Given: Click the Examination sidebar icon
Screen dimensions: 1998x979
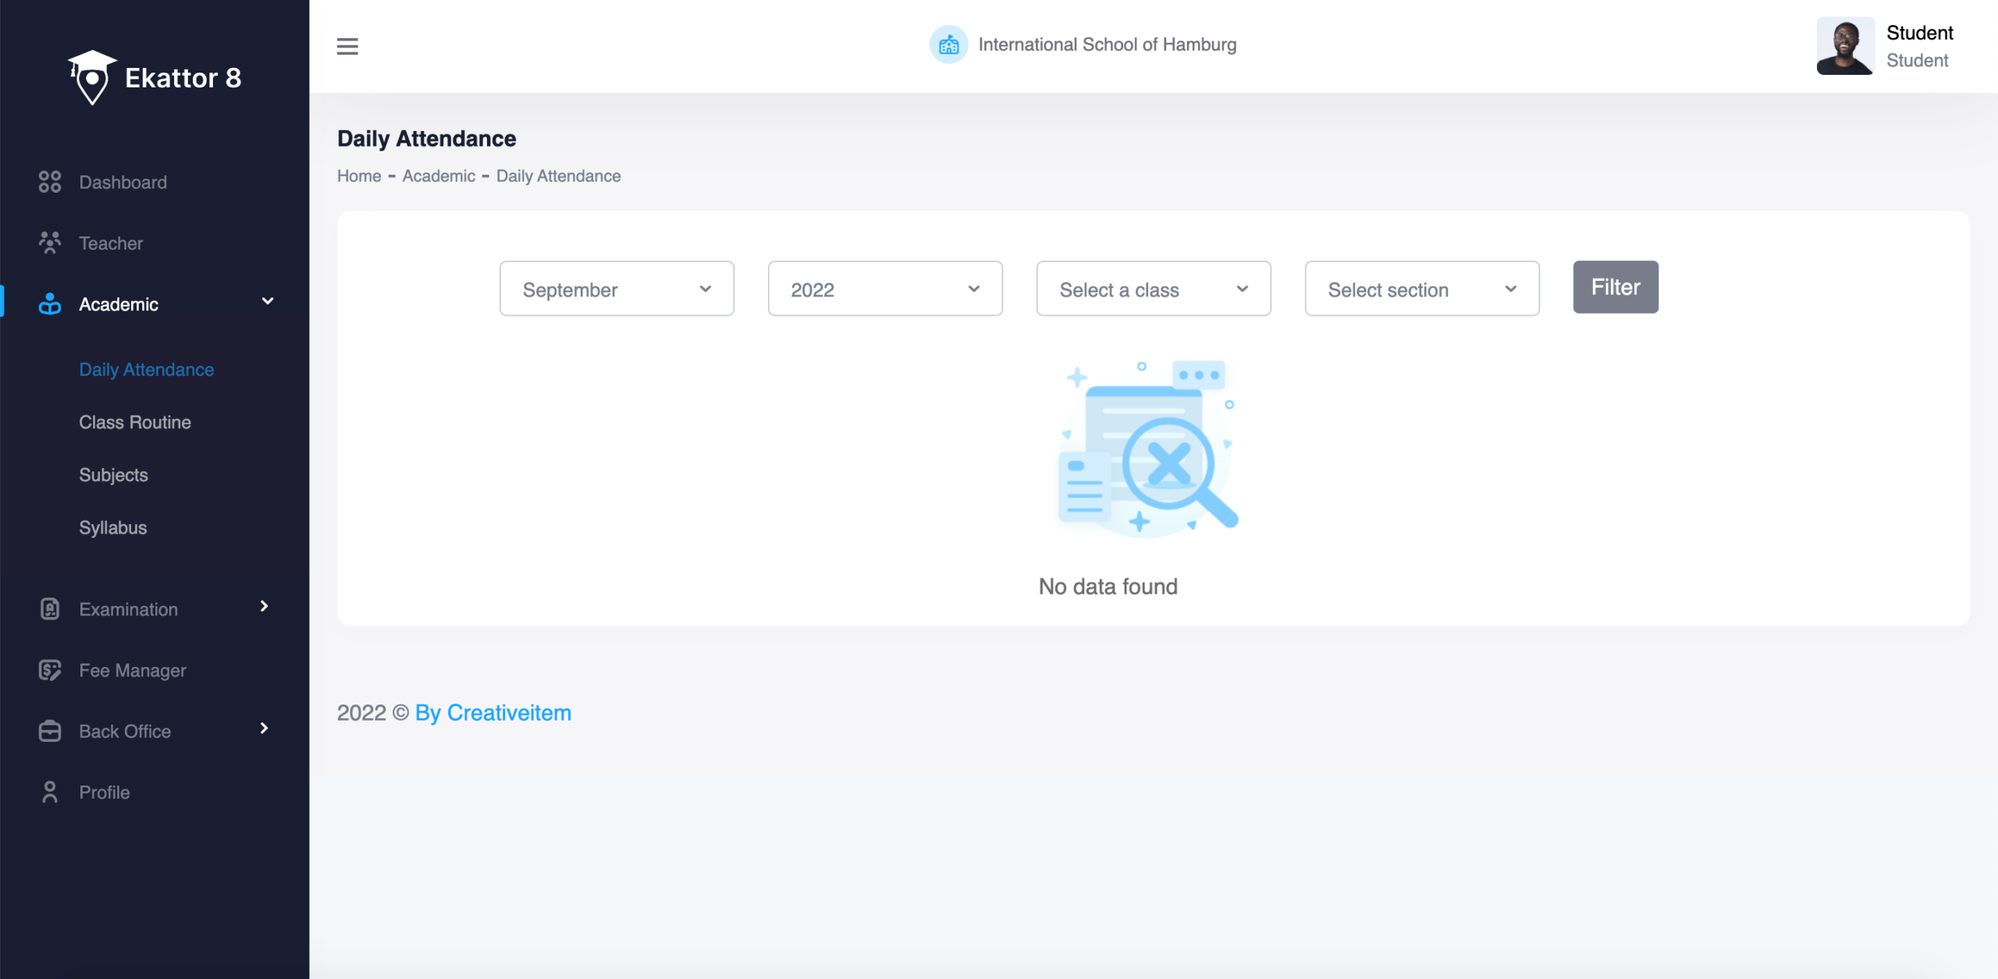Looking at the screenshot, I should tap(50, 608).
